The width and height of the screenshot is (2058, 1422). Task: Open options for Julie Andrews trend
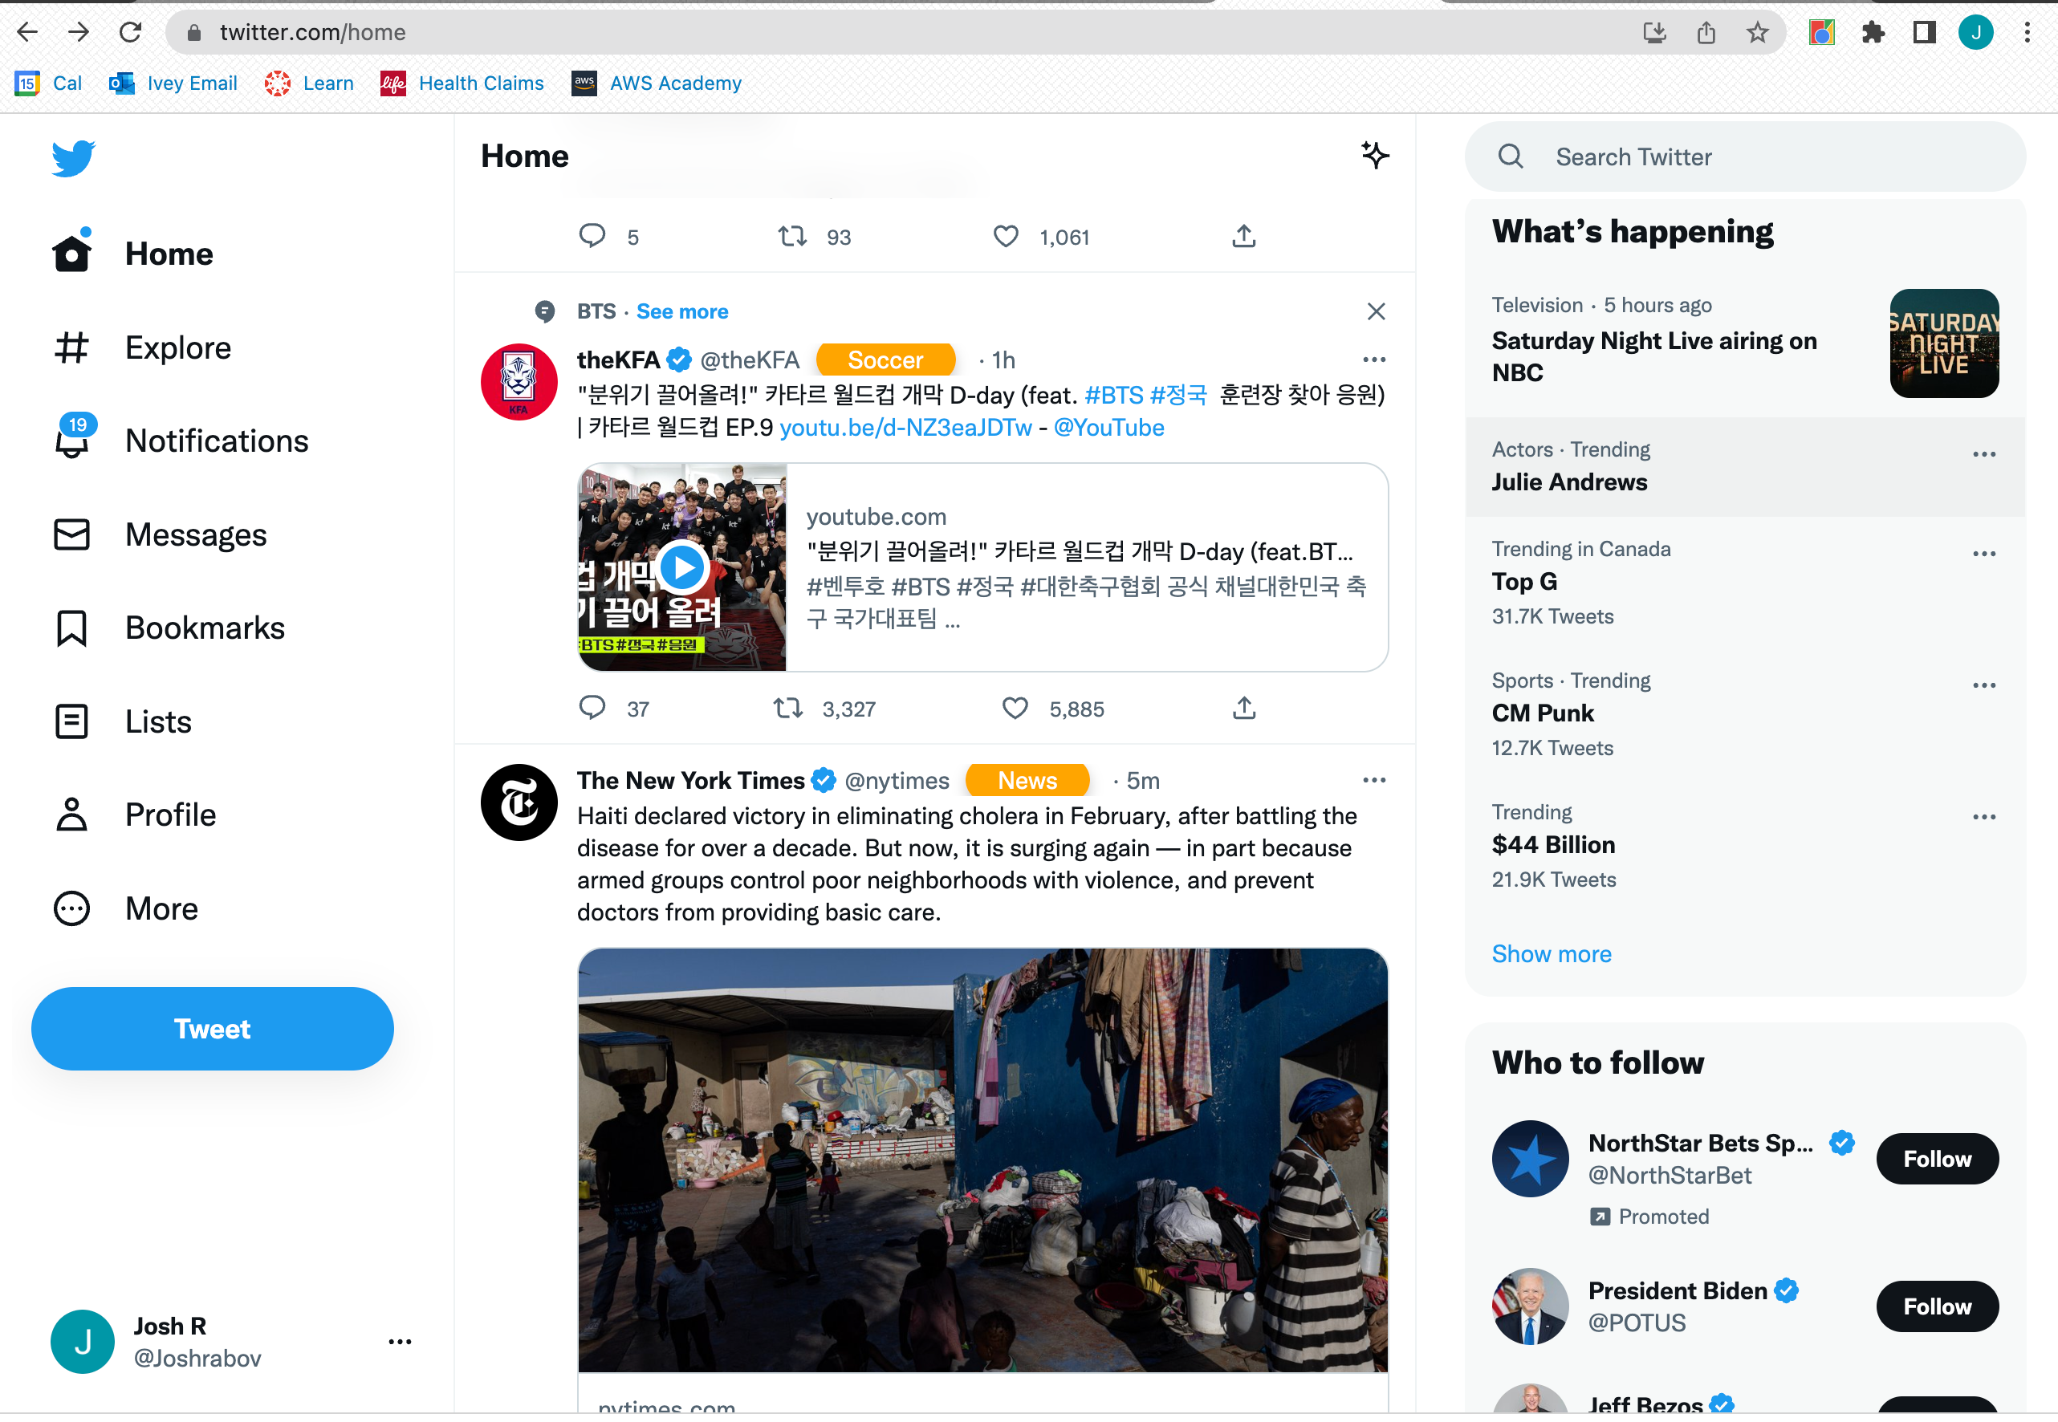click(1983, 454)
